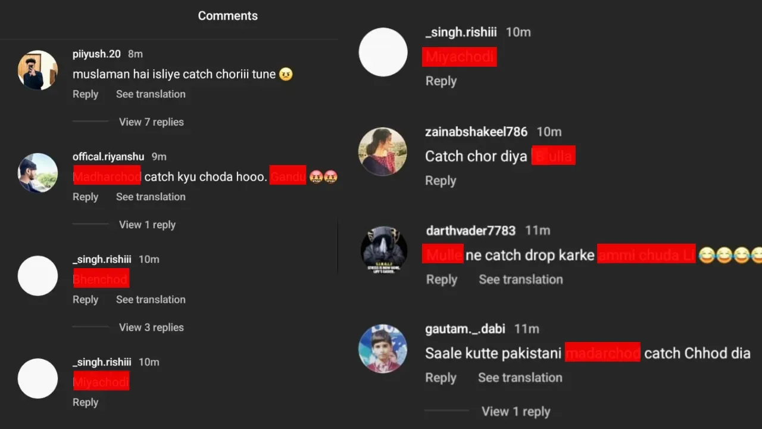Open piiyush.20 profile picture
762x429 pixels.
click(38, 70)
